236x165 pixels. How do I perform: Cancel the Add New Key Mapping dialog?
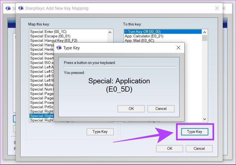(199, 149)
